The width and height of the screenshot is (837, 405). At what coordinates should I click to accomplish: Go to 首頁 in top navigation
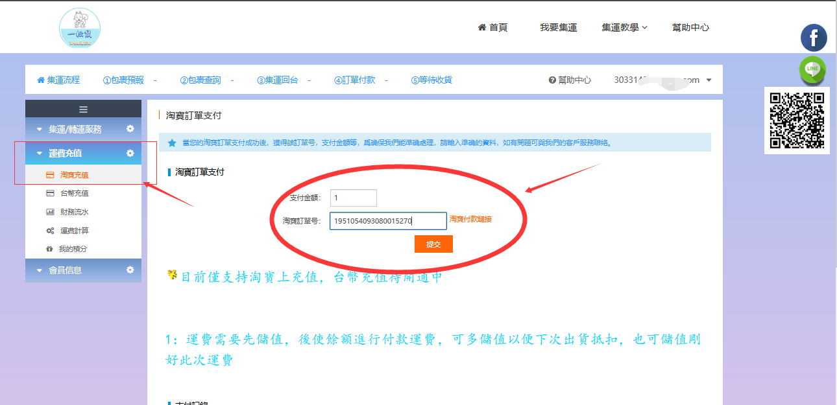(492, 27)
